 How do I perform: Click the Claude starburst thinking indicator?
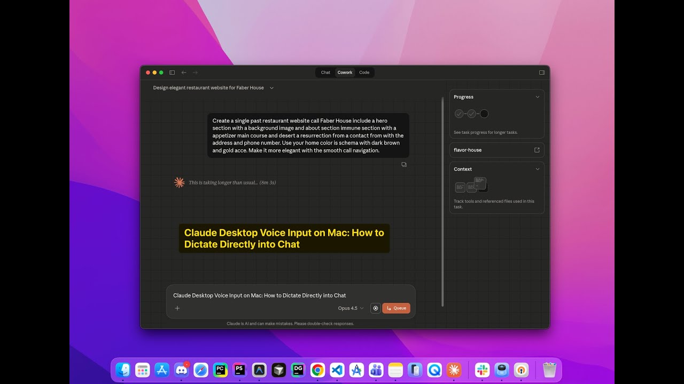coord(180,182)
